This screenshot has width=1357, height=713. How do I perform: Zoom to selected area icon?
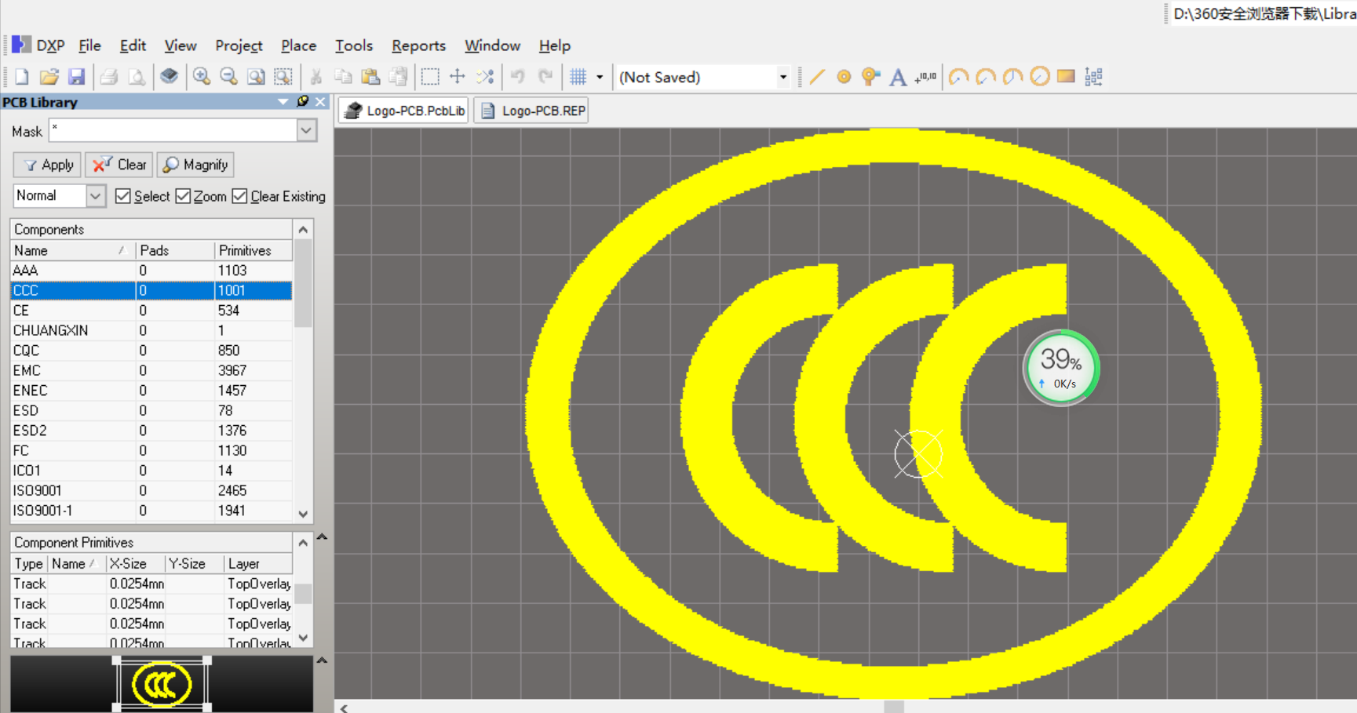click(283, 77)
